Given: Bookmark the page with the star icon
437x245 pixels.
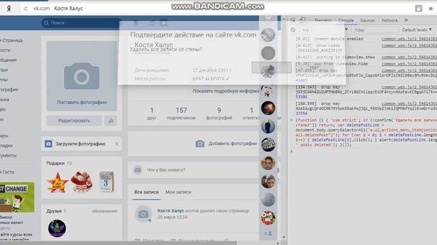Looking at the screenshot, I should [x=431, y=9].
